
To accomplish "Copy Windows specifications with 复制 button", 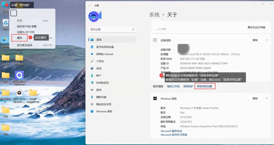I will click(255, 98).
